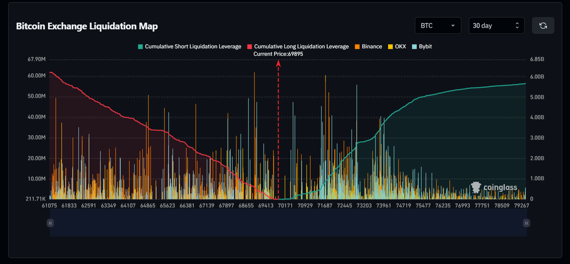Click the Current Price:69895 label
570x264 pixels.
click(x=278, y=54)
